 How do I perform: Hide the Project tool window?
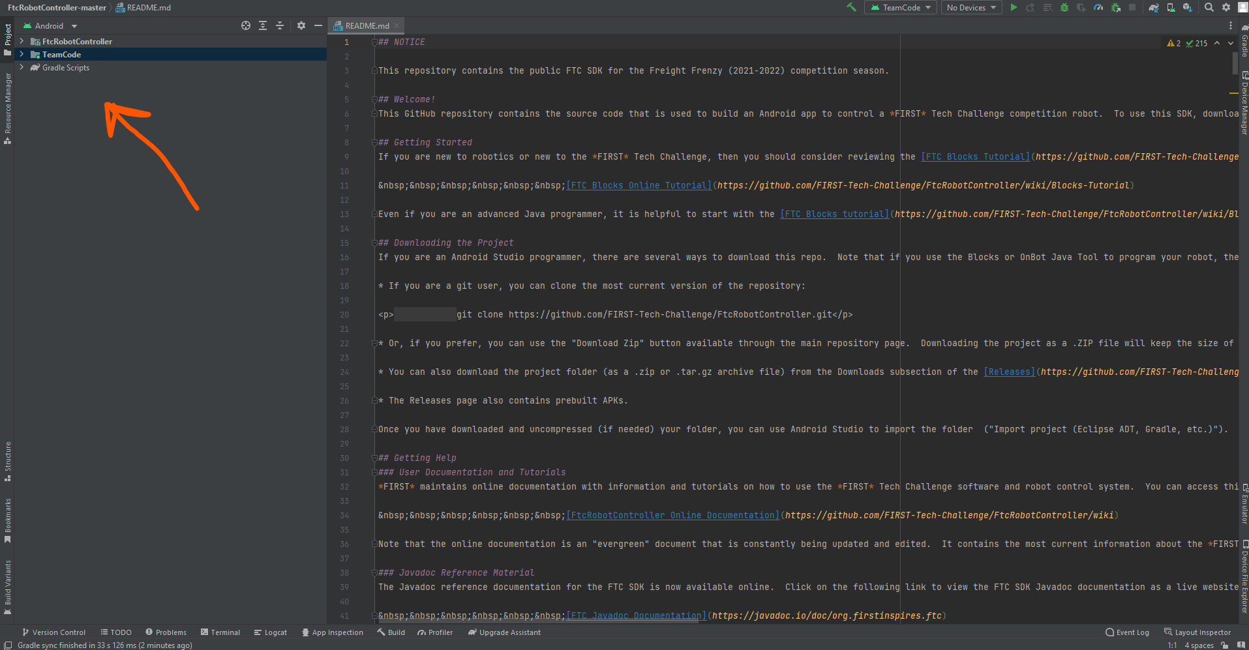pyautogui.click(x=318, y=25)
